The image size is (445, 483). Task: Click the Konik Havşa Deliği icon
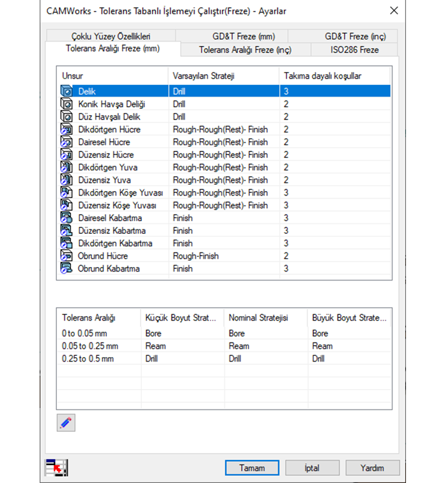point(66,104)
